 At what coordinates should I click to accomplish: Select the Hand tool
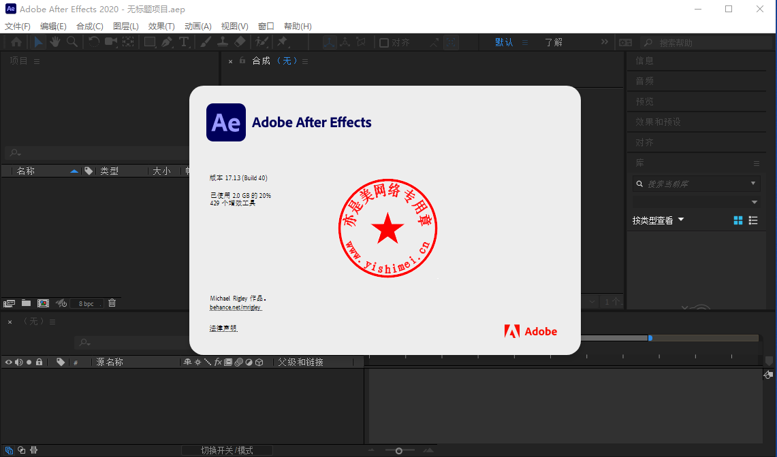point(55,42)
